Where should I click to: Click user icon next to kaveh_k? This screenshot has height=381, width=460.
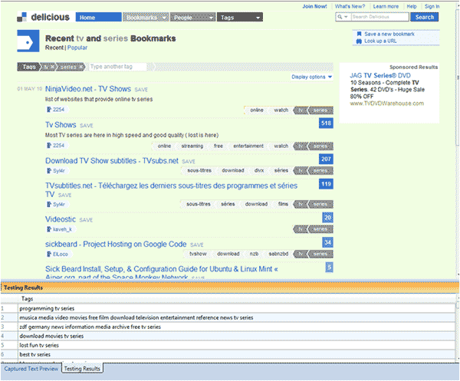pyautogui.click(x=49, y=229)
